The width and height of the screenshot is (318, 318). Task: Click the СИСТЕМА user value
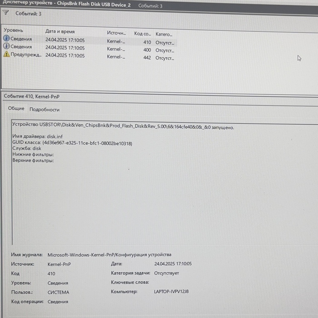[58, 292]
